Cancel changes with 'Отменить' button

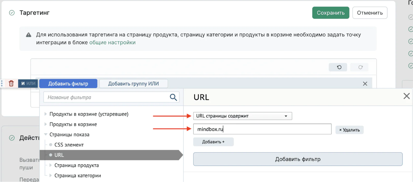[x=370, y=13]
